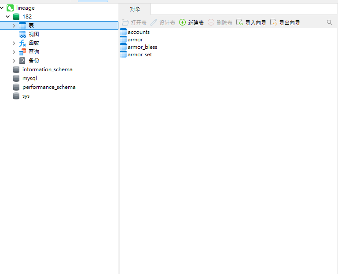The height and width of the screenshot is (274, 338).
Task: Click the lineage connection icon
Action: (x=10, y=8)
